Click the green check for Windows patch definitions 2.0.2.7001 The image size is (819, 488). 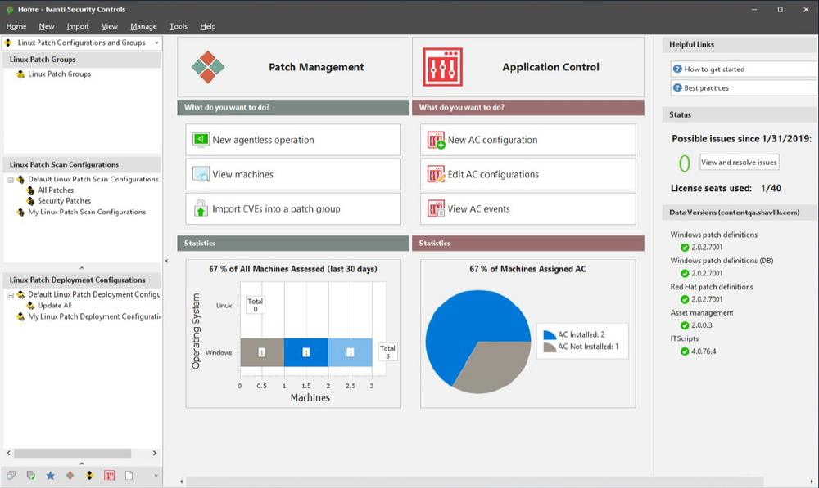coord(685,248)
